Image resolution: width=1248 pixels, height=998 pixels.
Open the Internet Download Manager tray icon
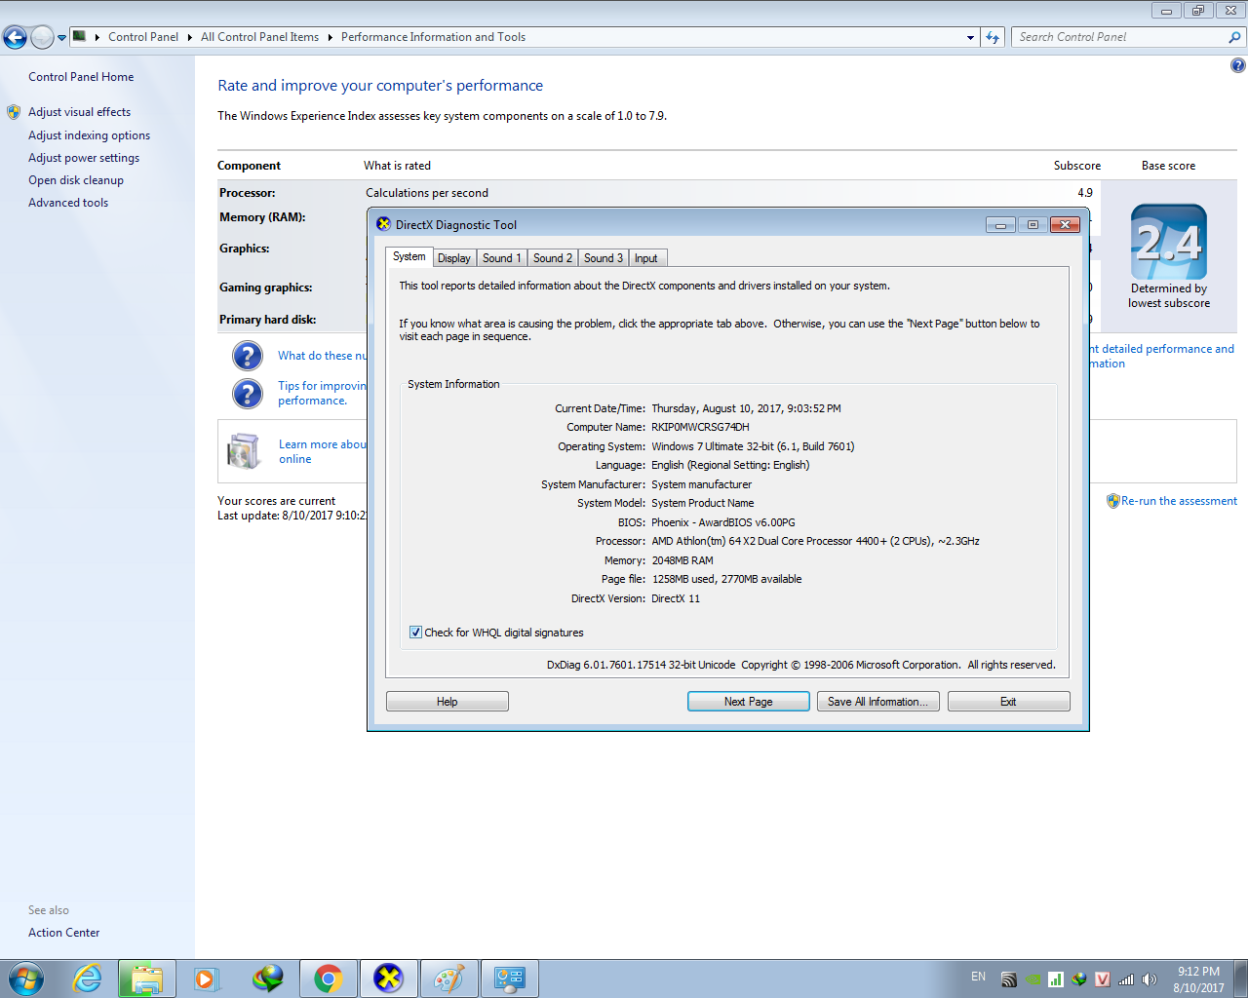[x=1079, y=979]
